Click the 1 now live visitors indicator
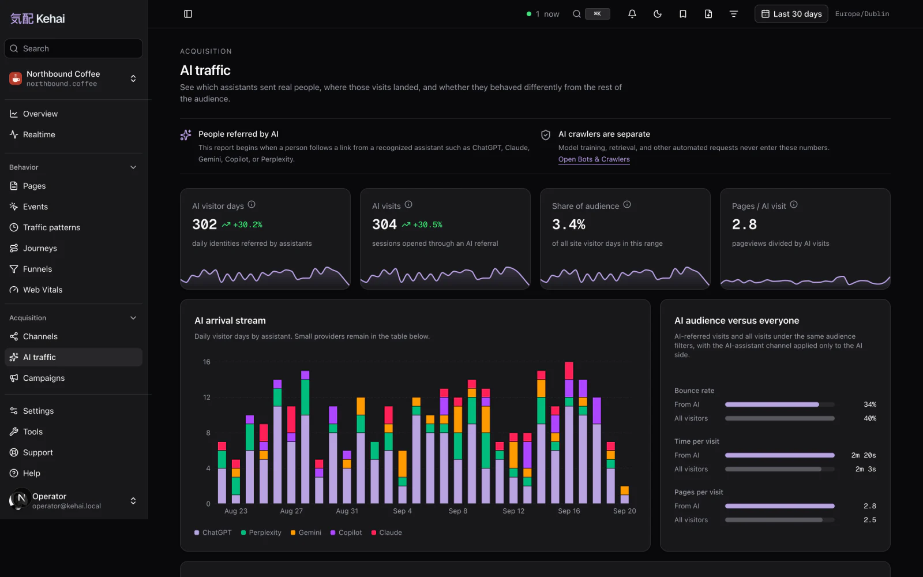The image size is (923, 577). pos(543,14)
